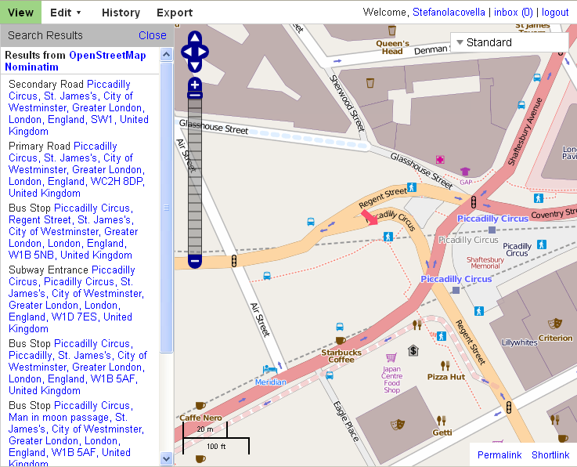This screenshot has width=577, height=467.
Task: Click the GAP clothing shop icon
Action: [465, 172]
